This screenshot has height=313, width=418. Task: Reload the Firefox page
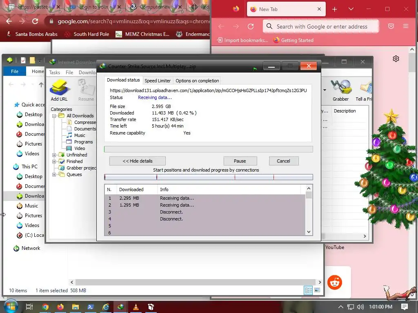tap(251, 26)
